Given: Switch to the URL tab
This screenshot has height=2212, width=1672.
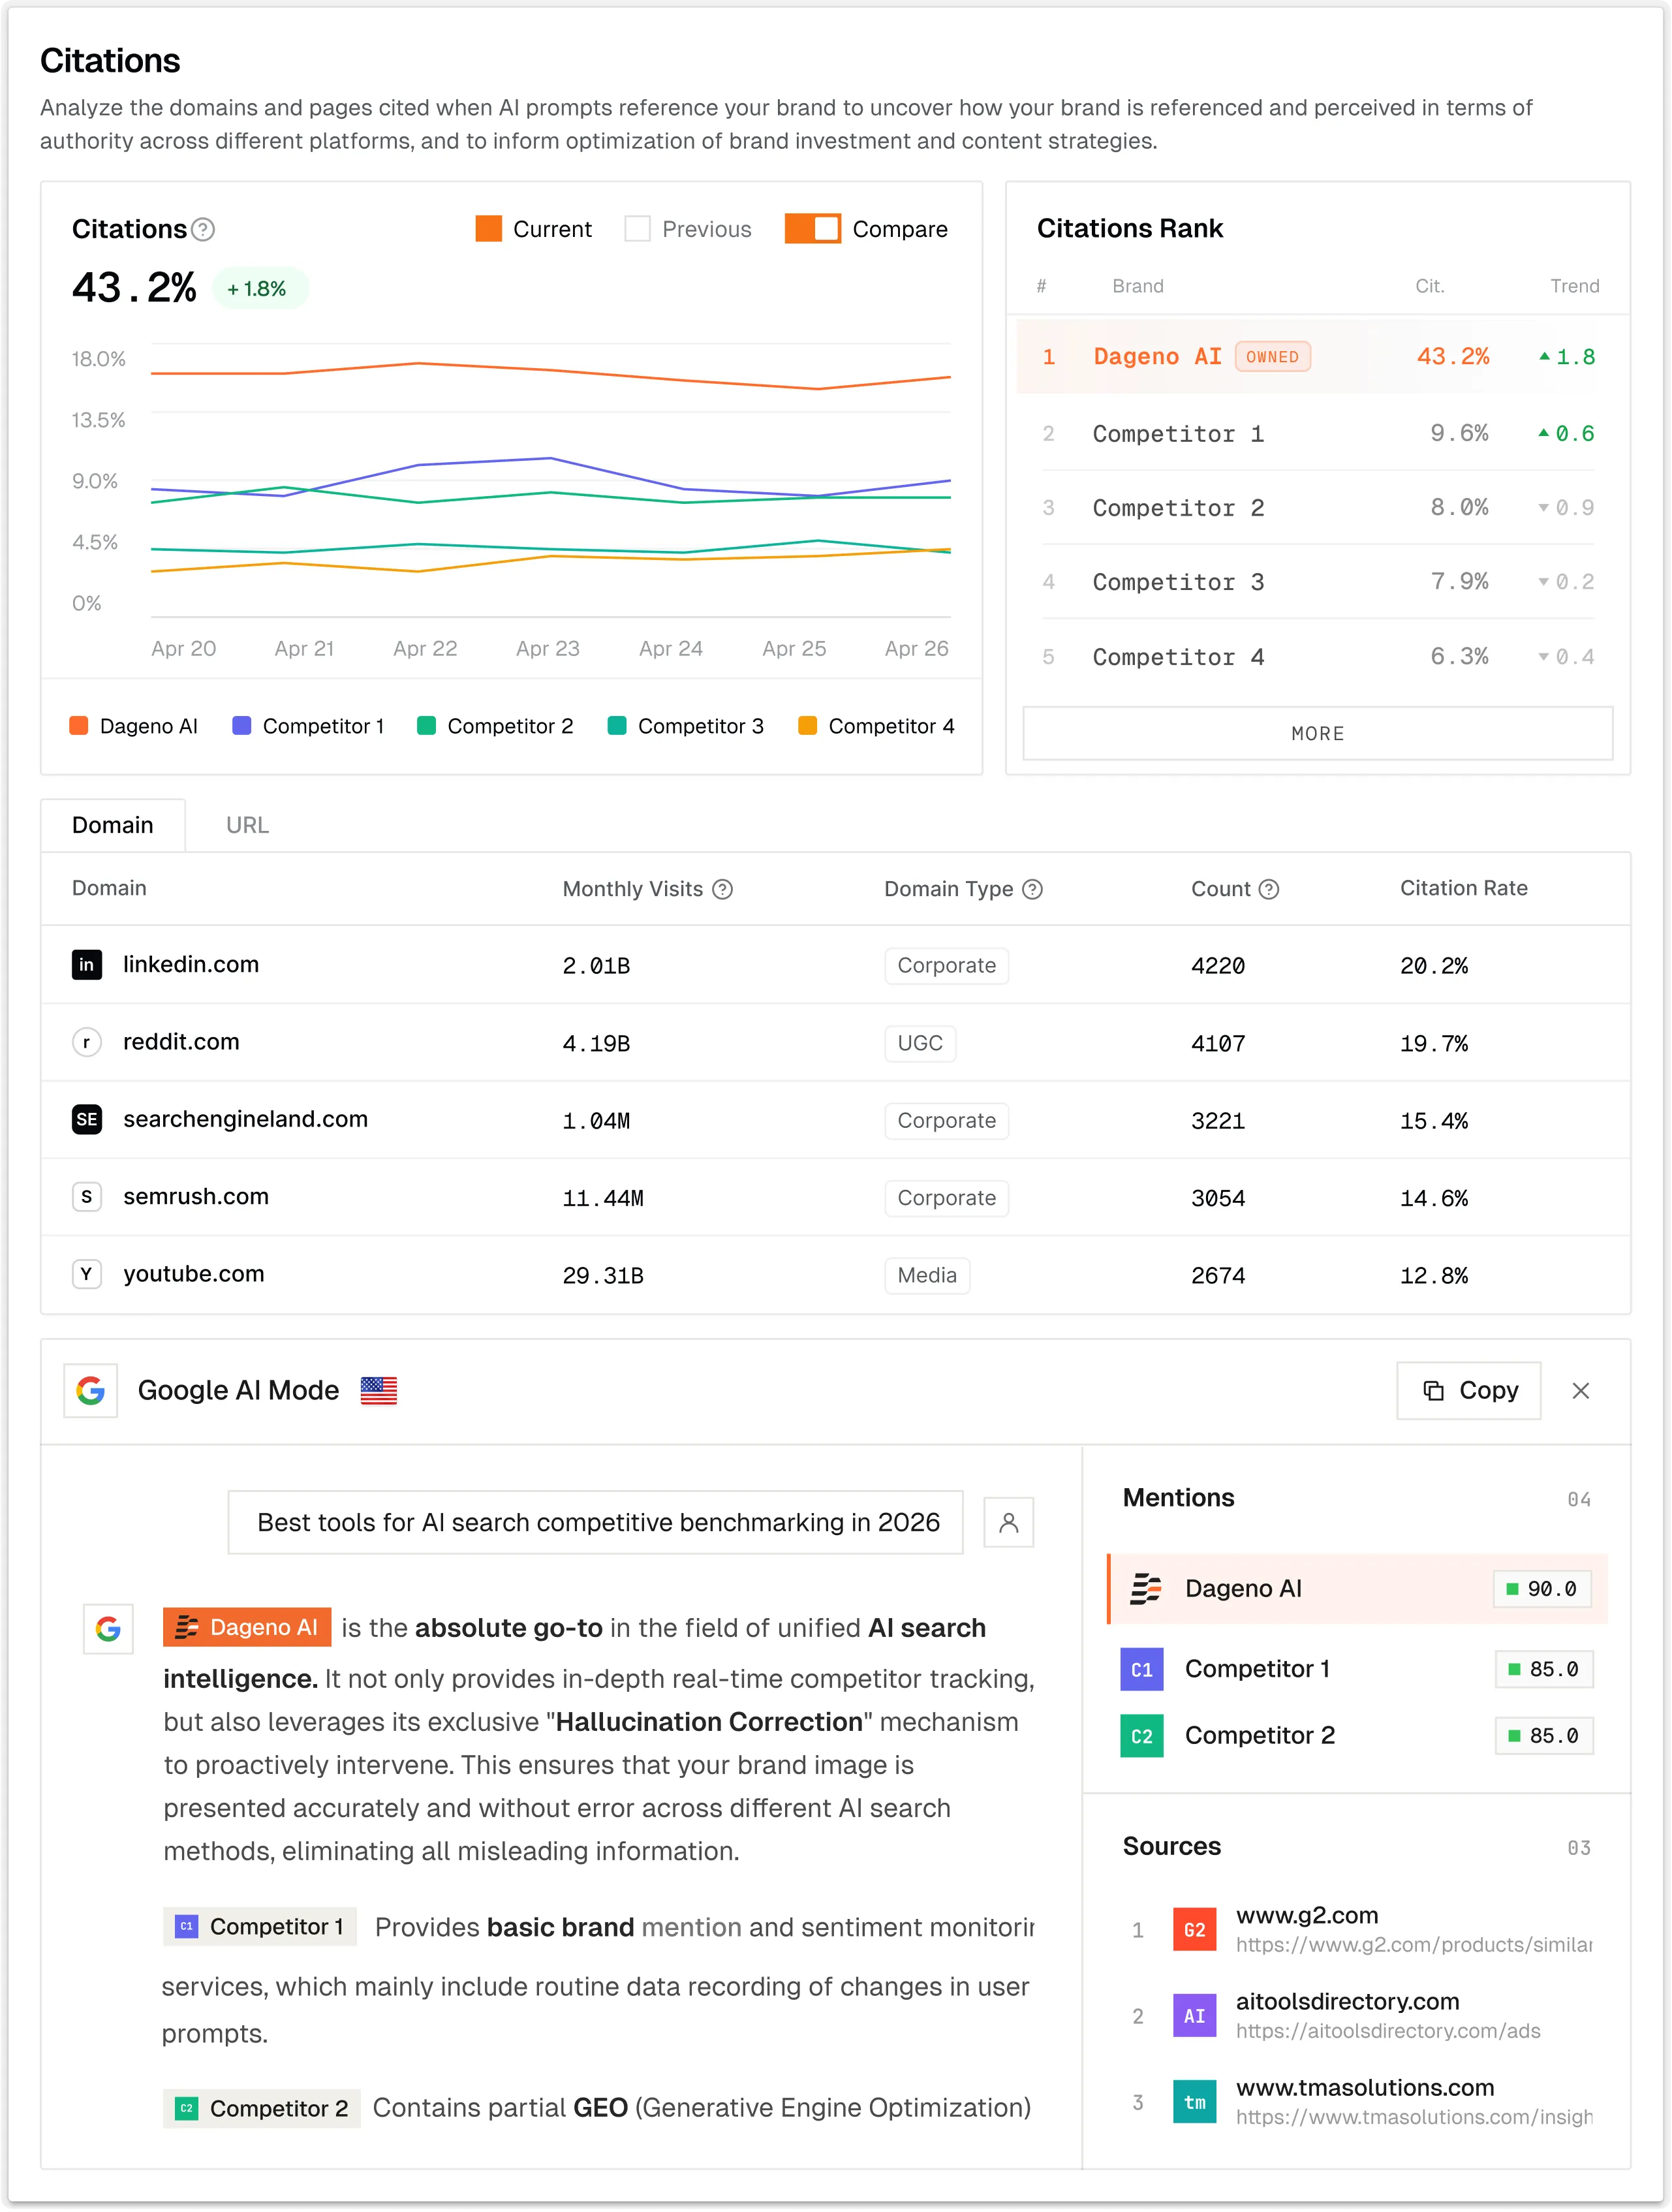Looking at the screenshot, I should point(247,825).
